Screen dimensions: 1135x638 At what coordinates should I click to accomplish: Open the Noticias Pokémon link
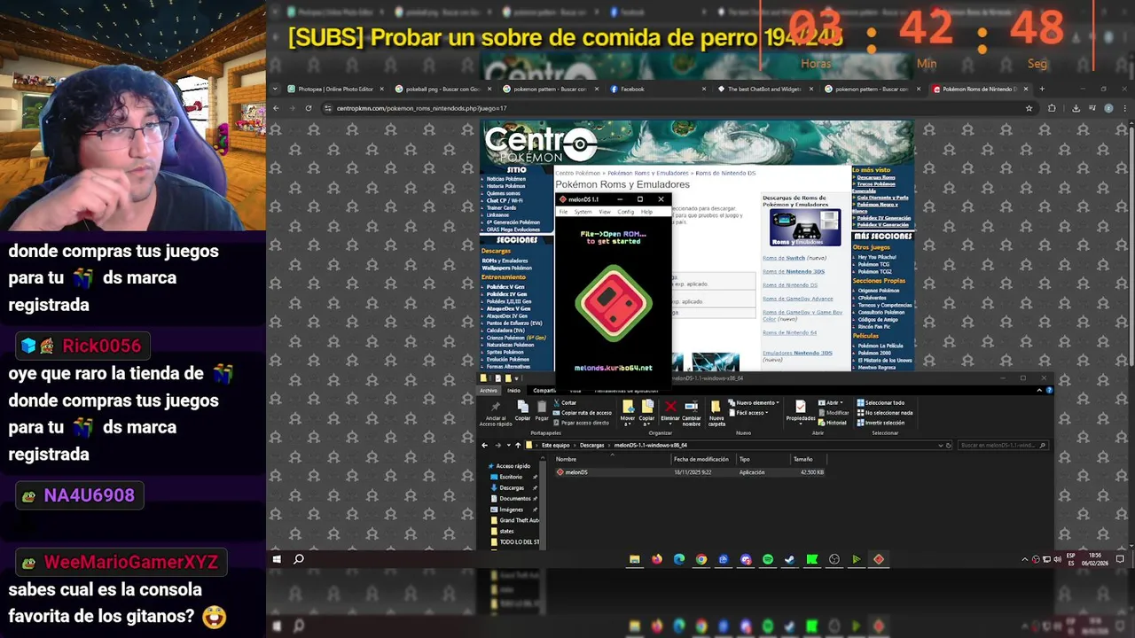click(x=506, y=179)
